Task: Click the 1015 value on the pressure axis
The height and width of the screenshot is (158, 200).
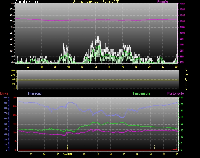Action: (182, 15)
